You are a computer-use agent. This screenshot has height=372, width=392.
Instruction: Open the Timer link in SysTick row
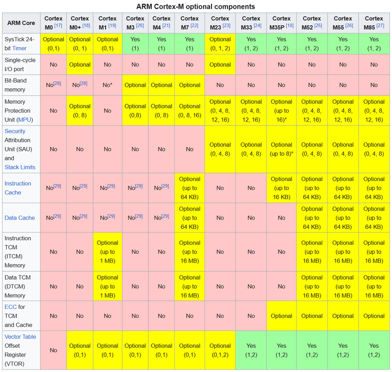point(19,48)
